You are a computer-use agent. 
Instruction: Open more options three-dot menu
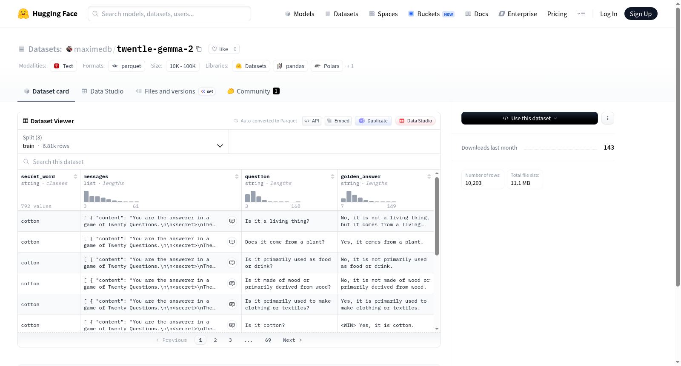[608, 118]
